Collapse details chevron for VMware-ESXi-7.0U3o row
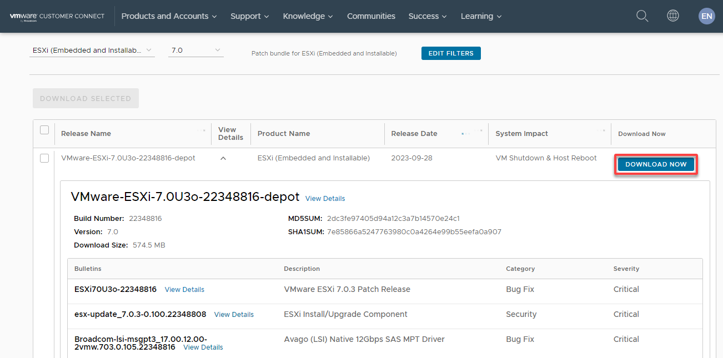The image size is (723, 358). tap(223, 158)
